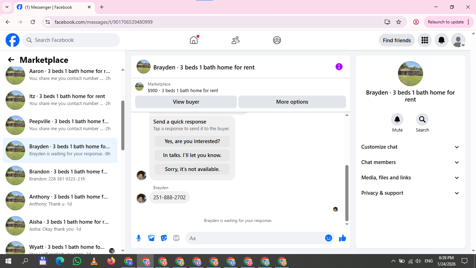Open the Facebook logo home link
Screen dimensions: 476x268
(13, 40)
